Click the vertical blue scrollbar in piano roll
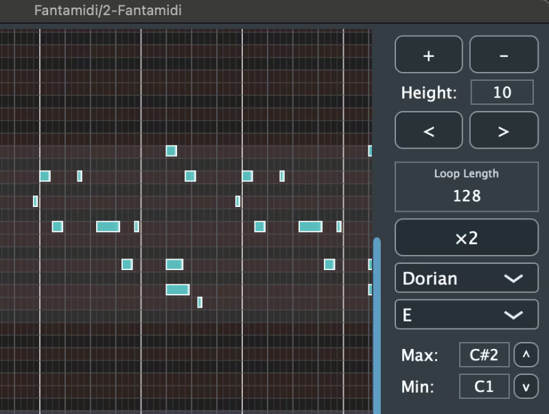 pyautogui.click(x=376, y=322)
